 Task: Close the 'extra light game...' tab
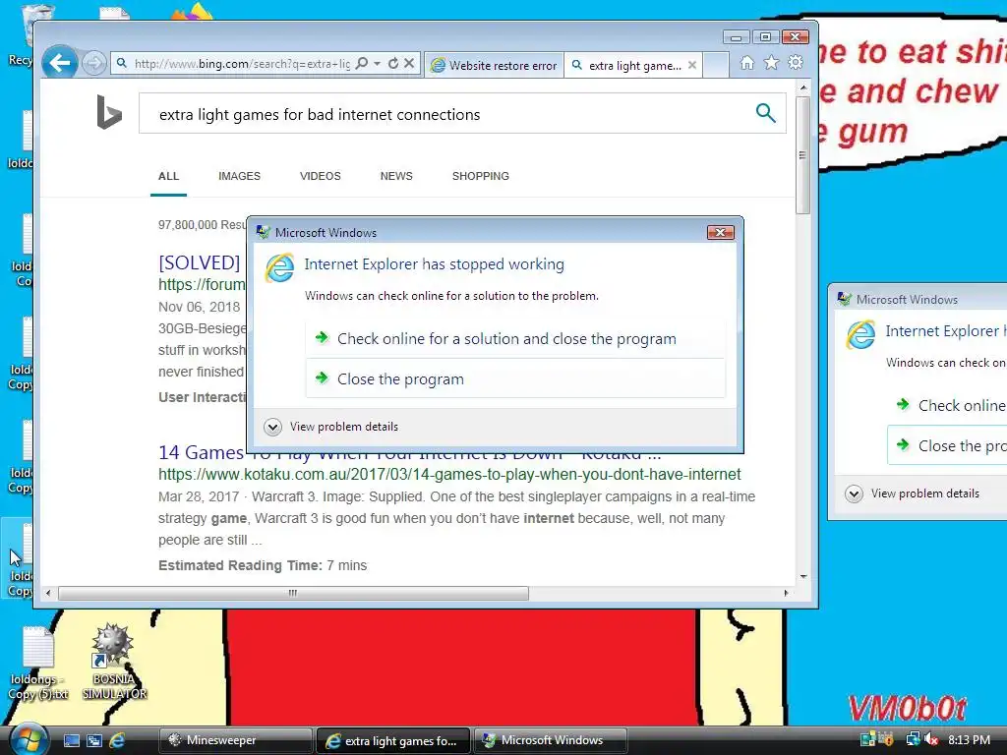click(692, 65)
